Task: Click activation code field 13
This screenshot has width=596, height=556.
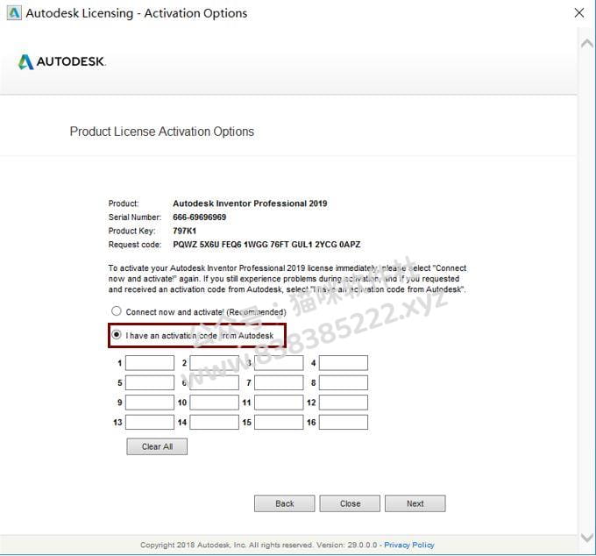Action: [x=150, y=422]
